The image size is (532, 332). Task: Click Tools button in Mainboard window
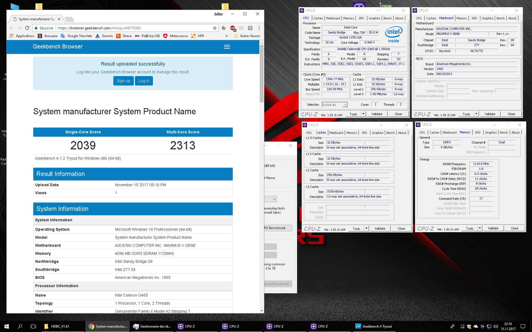click(x=466, y=114)
